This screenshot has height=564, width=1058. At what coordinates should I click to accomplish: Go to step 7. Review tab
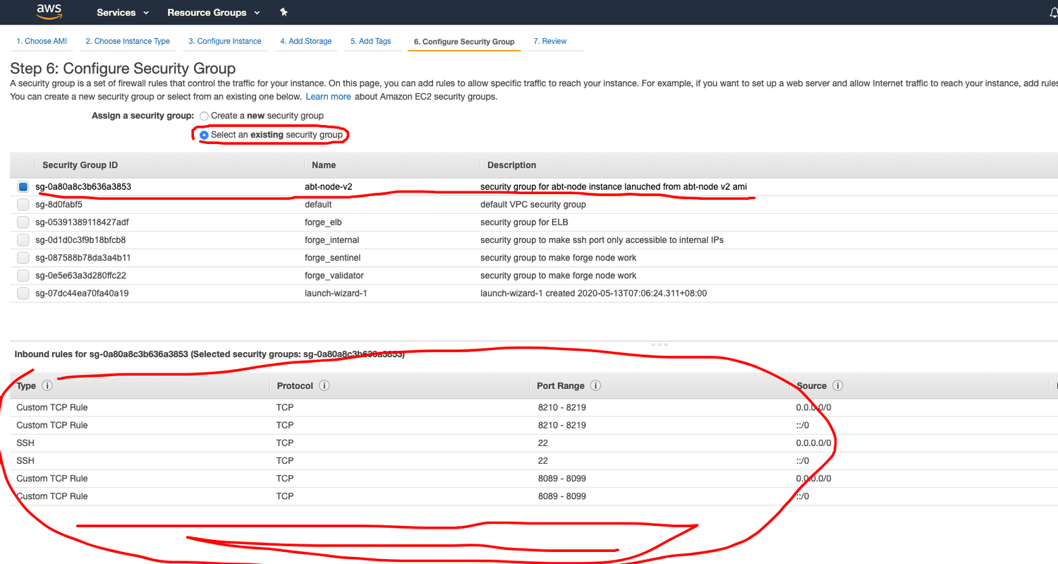point(550,42)
